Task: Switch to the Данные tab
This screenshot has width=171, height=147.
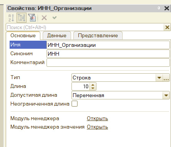Action: [57, 36]
